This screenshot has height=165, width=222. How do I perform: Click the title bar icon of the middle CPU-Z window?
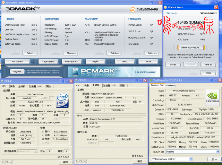76,80
